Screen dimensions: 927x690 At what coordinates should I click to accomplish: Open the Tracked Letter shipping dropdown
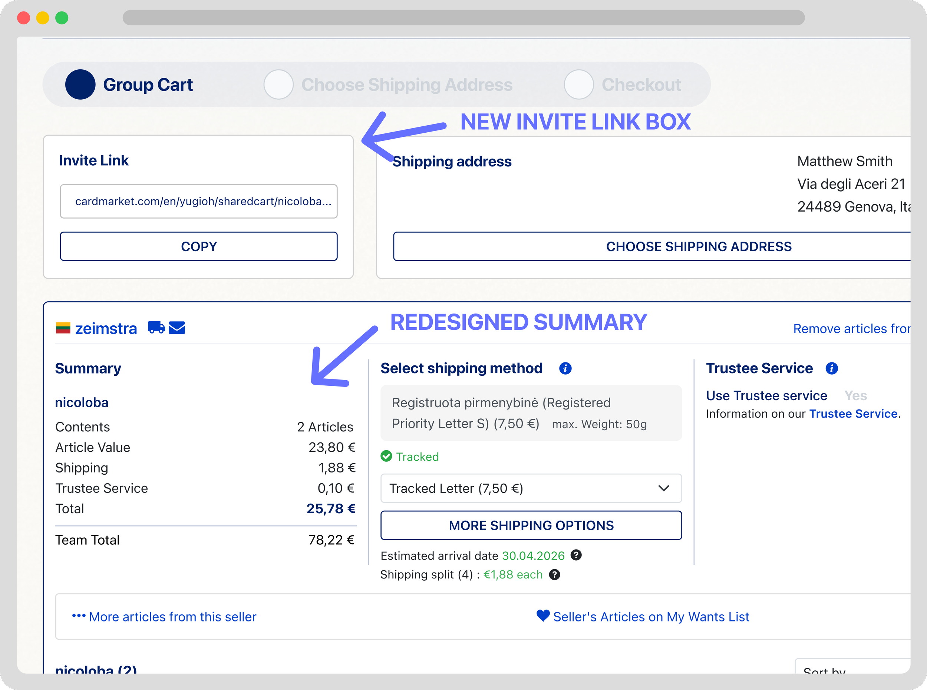pyautogui.click(x=531, y=488)
